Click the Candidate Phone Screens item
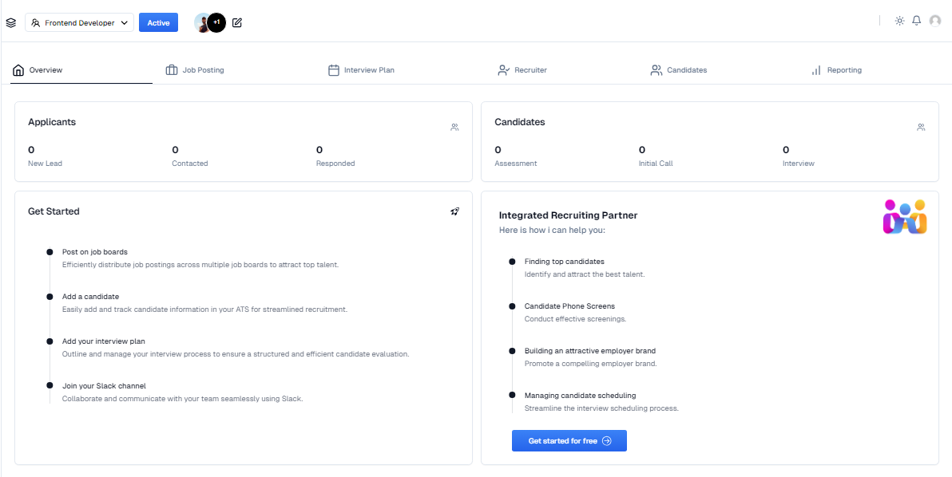Viewport: 952px width, 477px height. pos(575,312)
